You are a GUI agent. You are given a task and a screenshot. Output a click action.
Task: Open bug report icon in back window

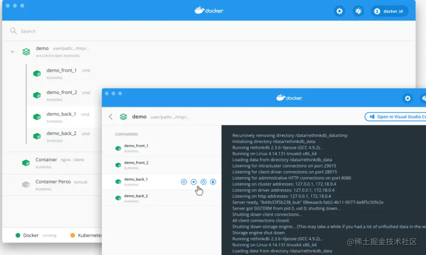pyautogui.click(x=358, y=11)
